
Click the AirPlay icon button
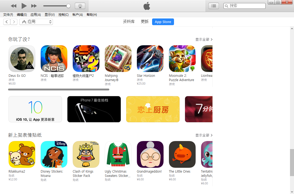80,6
